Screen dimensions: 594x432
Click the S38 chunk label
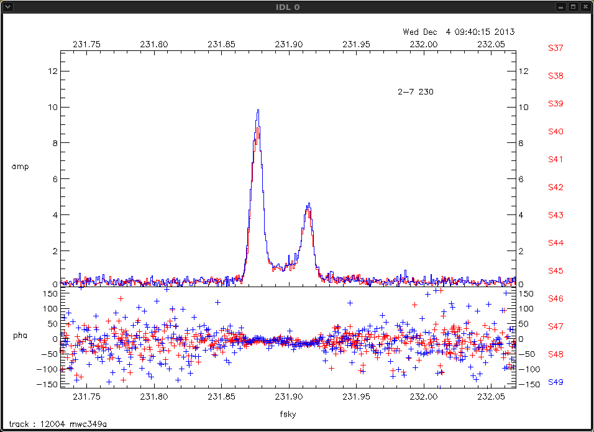point(555,76)
